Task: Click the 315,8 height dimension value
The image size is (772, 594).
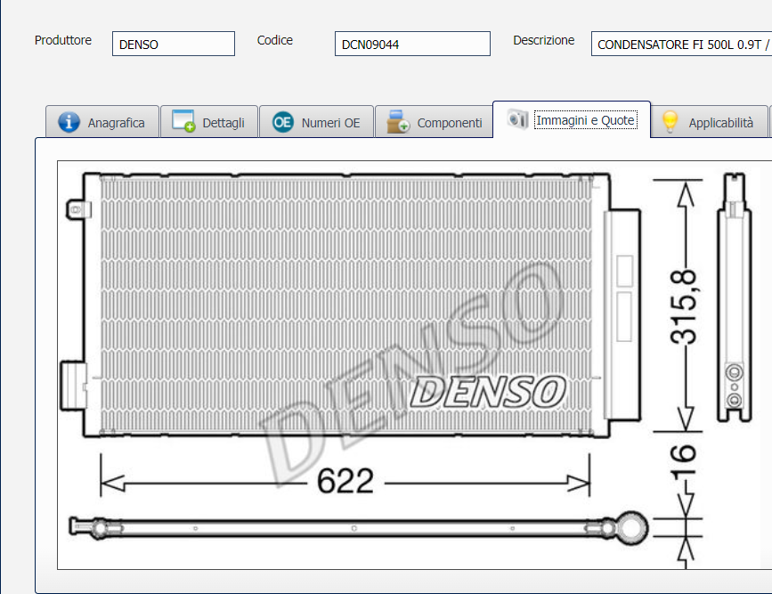Action: pos(683,306)
